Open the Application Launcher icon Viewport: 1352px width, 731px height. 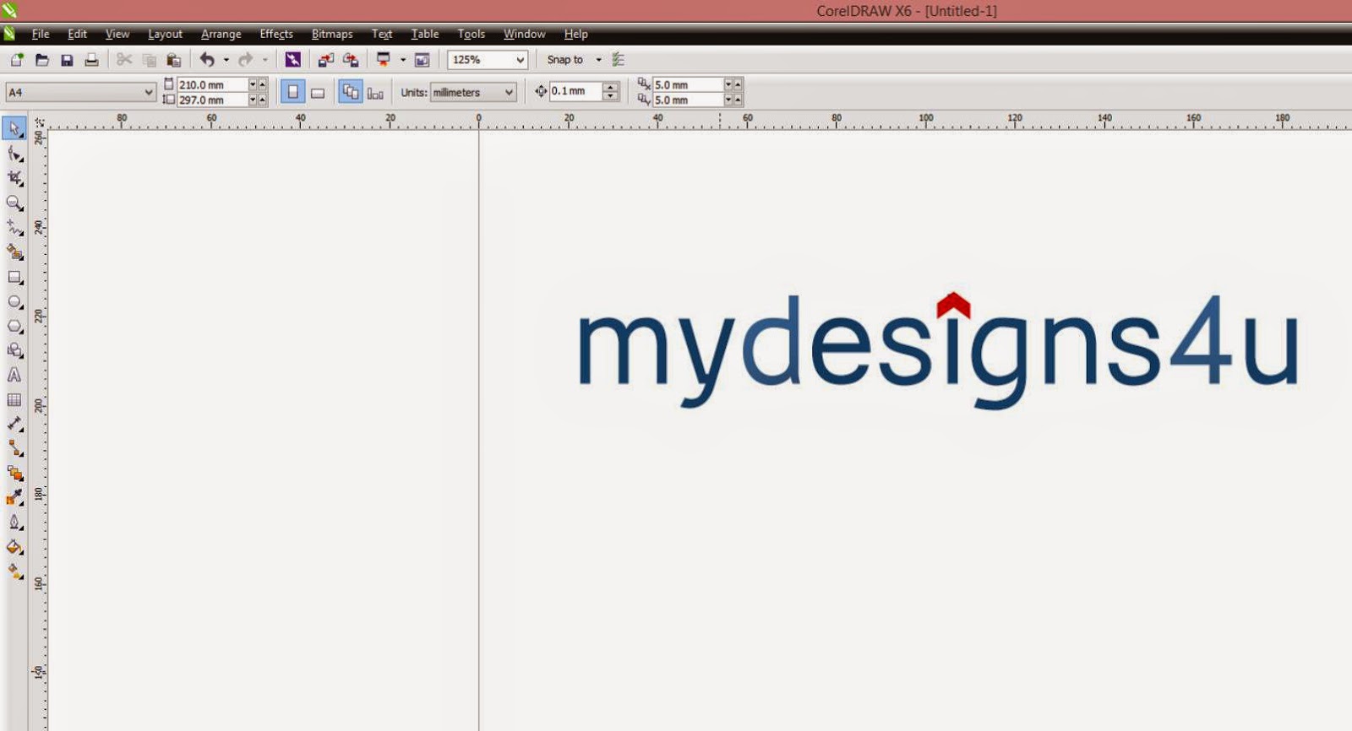[x=383, y=59]
